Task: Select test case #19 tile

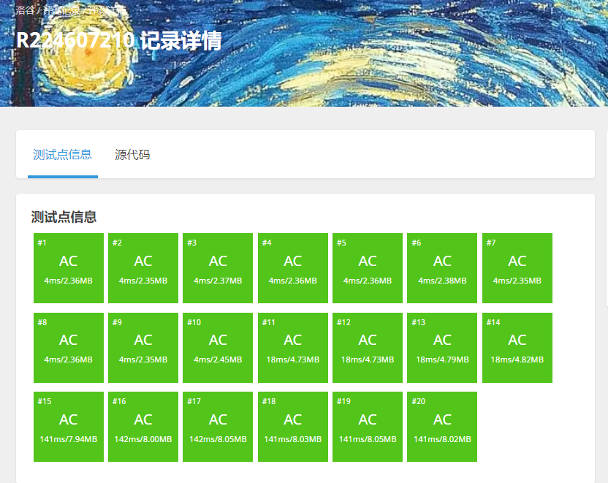Action: pos(368,427)
